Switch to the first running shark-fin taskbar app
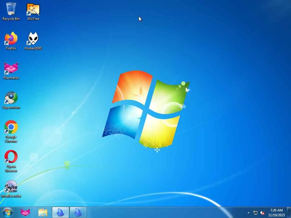The height and width of the screenshot is (218, 291). 61,212
